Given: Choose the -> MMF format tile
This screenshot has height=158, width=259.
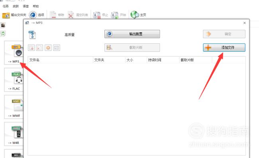Looking at the screenshot, I should (x=14, y=107).
